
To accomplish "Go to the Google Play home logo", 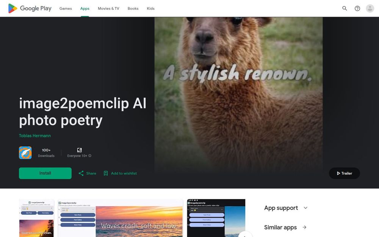I will coord(30,8).
